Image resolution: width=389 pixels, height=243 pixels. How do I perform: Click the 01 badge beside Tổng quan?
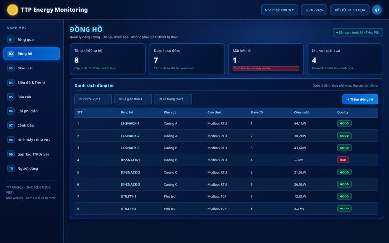pyautogui.click(x=11, y=40)
